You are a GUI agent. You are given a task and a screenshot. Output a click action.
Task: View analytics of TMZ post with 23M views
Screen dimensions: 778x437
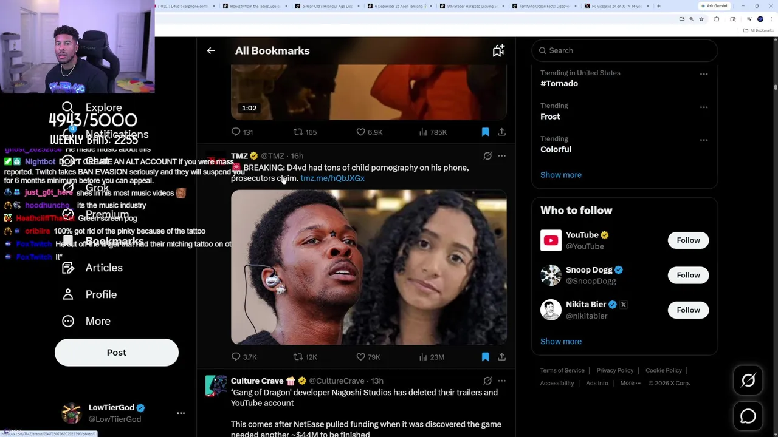pyautogui.click(x=432, y=357)
